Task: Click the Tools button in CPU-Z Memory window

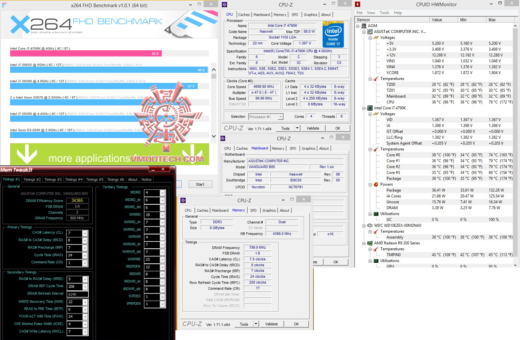Action: 244,324
